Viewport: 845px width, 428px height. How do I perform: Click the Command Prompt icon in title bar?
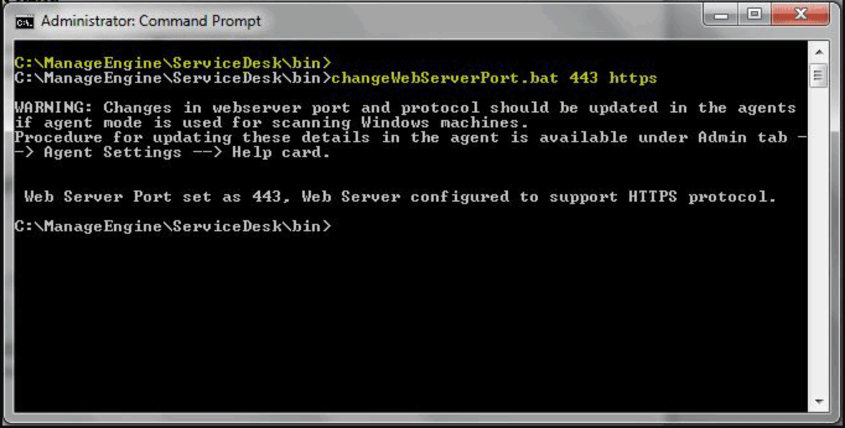click(25, 22)
